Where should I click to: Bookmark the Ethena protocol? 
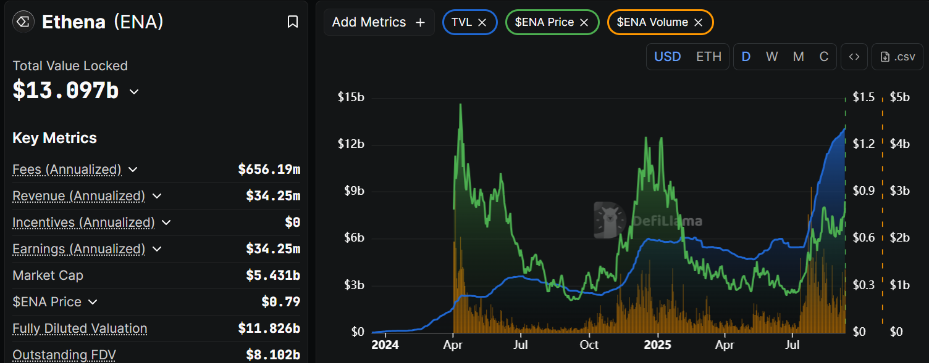(x=293, y=22)
